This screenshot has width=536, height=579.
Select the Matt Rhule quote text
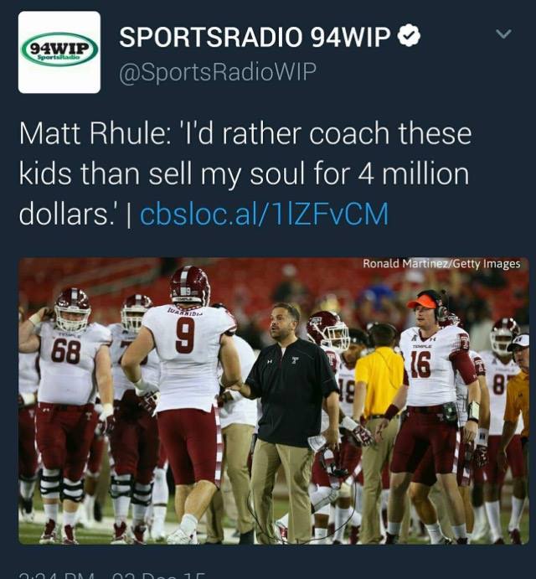click(245, 173)
